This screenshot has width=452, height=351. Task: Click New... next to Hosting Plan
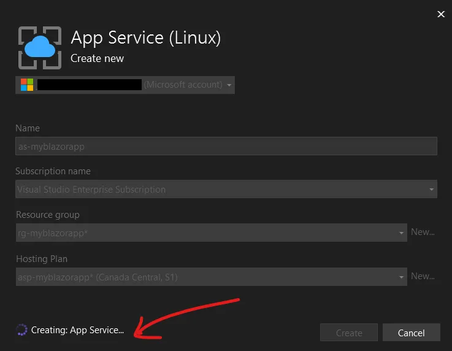coord(423,276)
